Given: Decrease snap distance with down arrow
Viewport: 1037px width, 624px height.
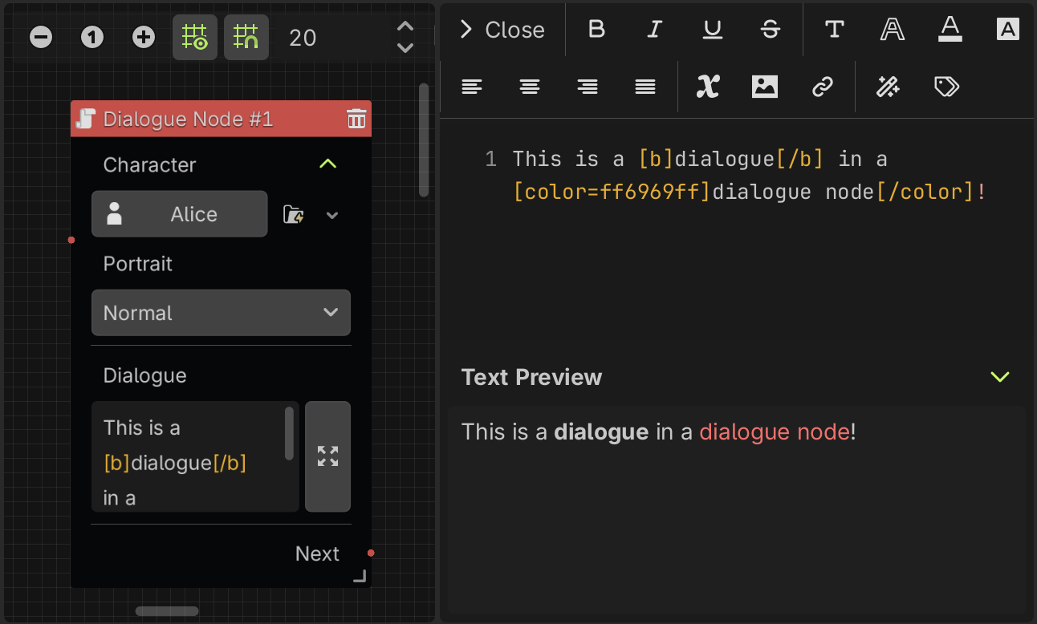Looking at the screenshot, I should [x=405, y=48].
